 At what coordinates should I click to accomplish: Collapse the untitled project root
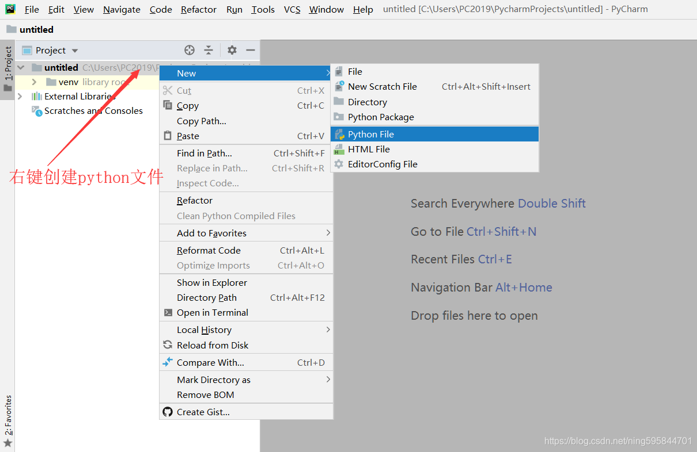[21, 67]
